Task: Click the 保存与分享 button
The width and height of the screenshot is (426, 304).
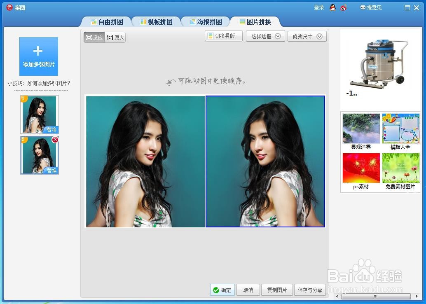Action: pos(310,290)
